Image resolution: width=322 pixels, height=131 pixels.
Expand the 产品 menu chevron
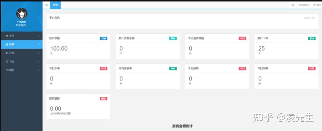click(x=38, y=53)
